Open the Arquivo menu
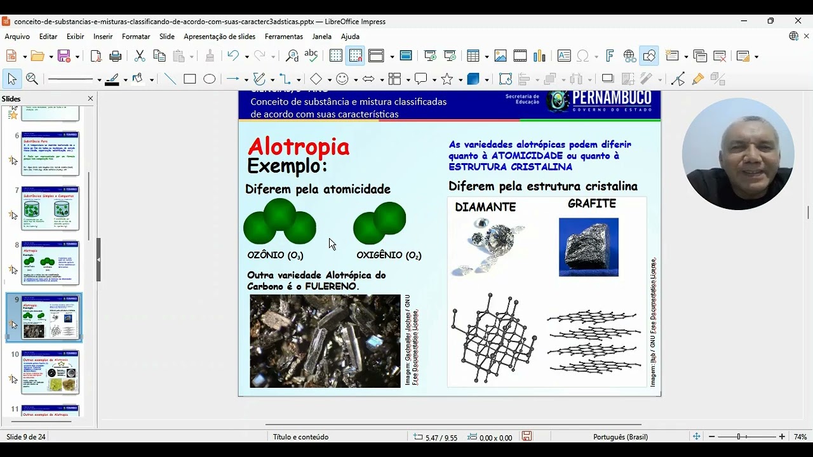This screenshot has width=813, height=457. coord(17,37)
